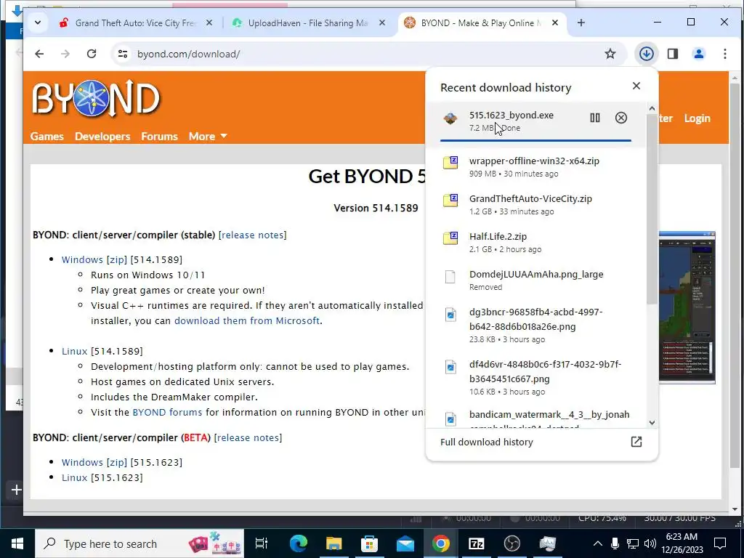Open the Games menu on BYOND

[46, 137]
